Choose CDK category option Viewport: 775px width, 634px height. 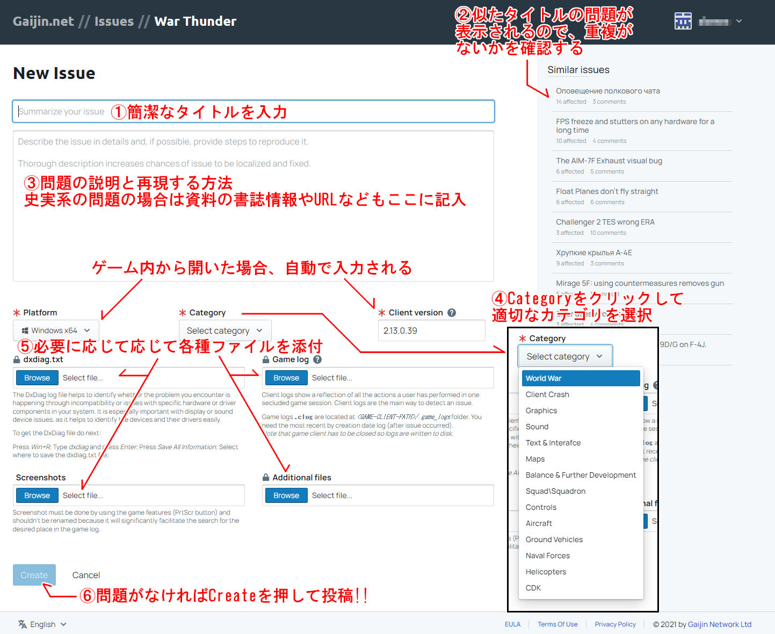click(x=581, y=588)
